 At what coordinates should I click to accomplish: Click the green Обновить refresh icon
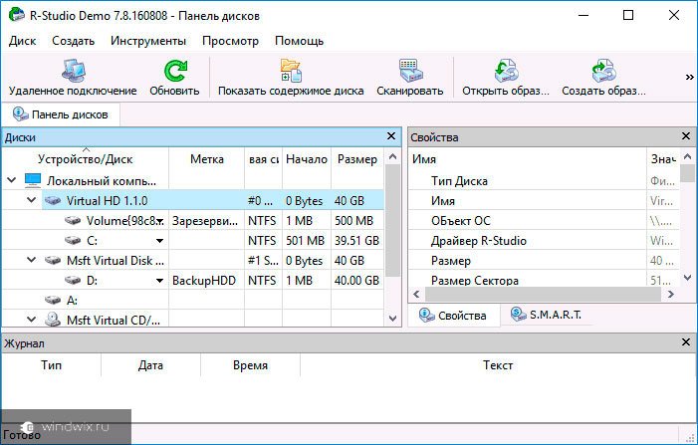tap(174, 71)
